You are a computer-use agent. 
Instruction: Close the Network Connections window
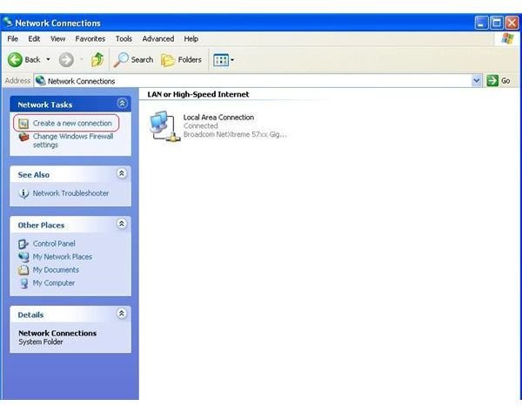(512, 23)
